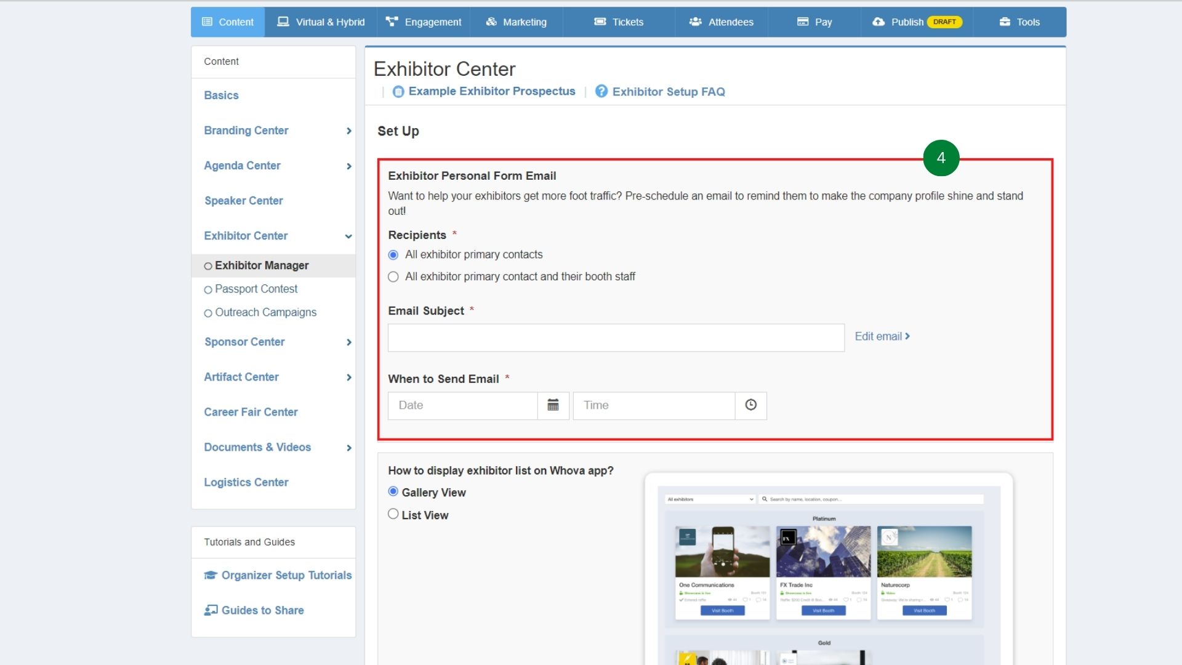Click the Publish cloud upload icon
The height and width of the screenshot is (665, 1182).
pos(878,22)
